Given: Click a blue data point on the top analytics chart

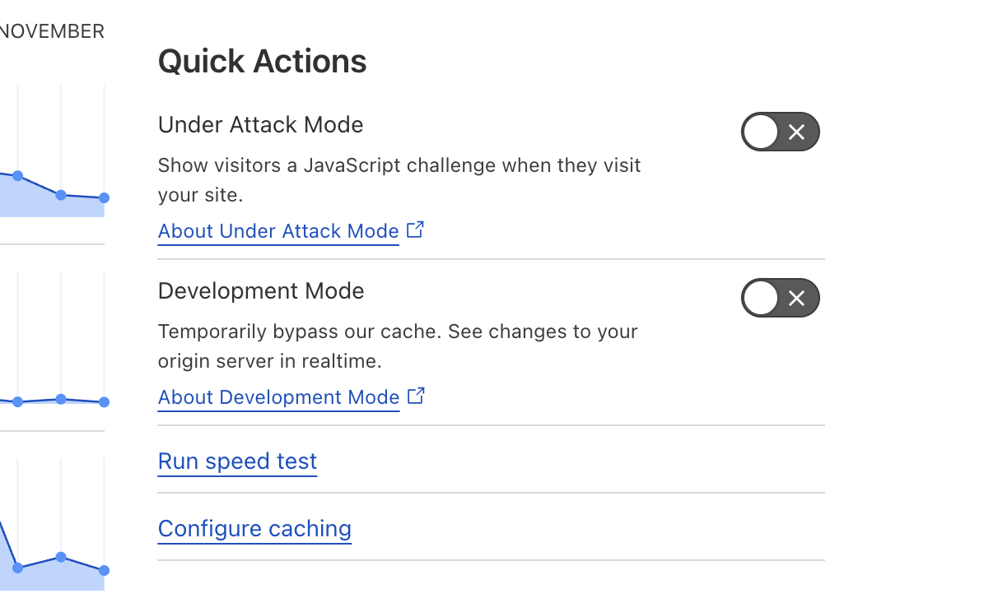Looking at the screenshot, I should point(61,194).
